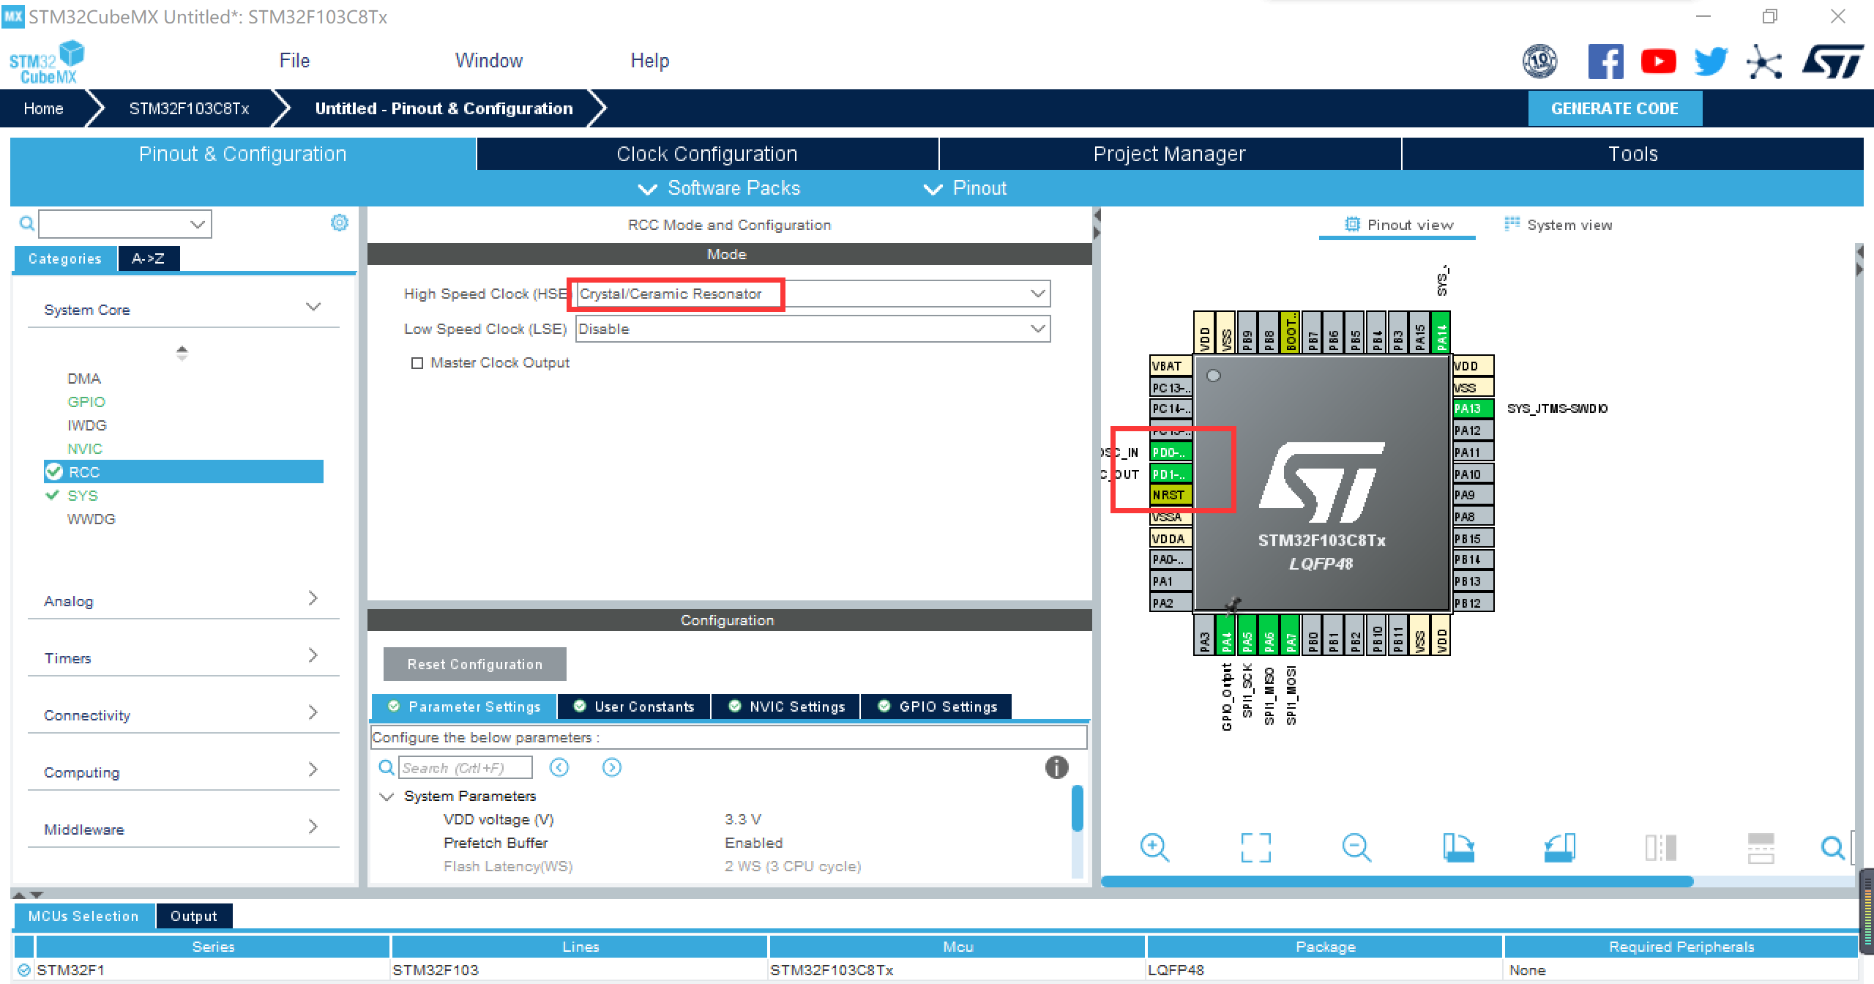
Task: Select GPIO in System Core list
Action: pyautogui.click(x=86, y=402)
